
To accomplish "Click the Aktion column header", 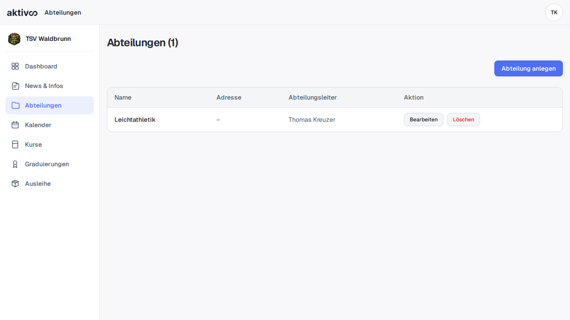I will point(414,97).
